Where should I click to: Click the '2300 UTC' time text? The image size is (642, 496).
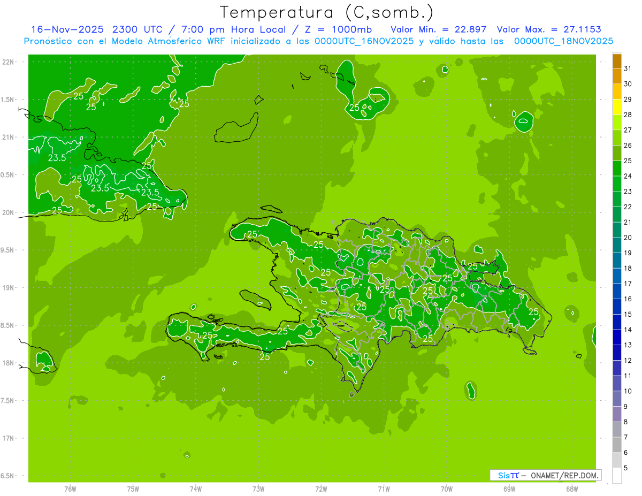point(137,29)
